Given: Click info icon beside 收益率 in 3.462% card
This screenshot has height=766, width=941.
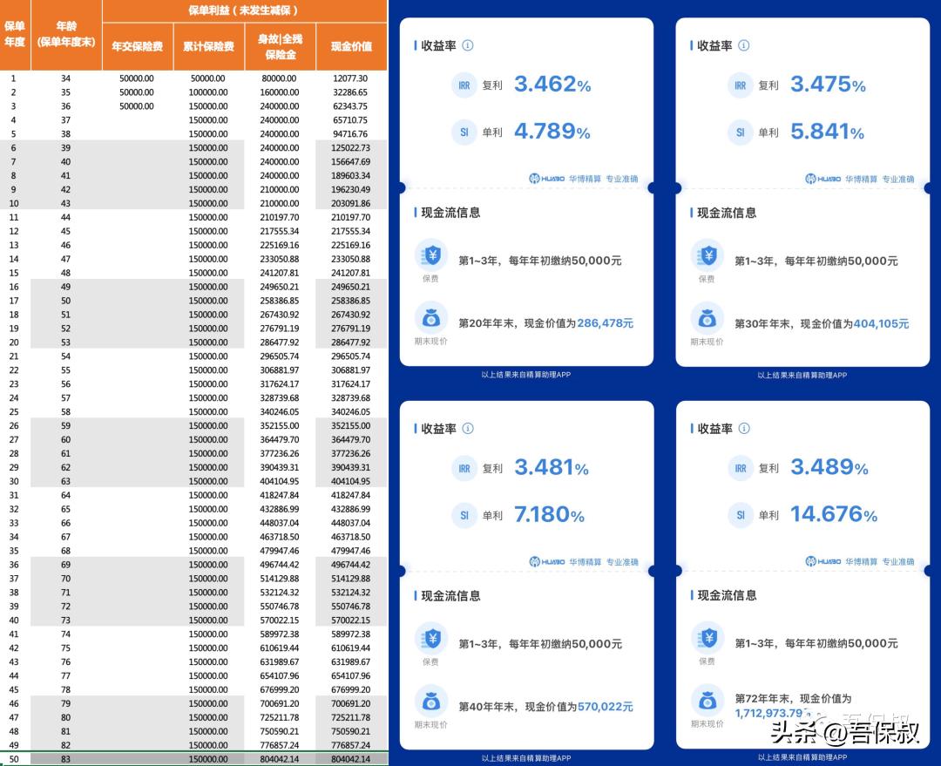Looking at the screenshot, I should tap(468, 45).
